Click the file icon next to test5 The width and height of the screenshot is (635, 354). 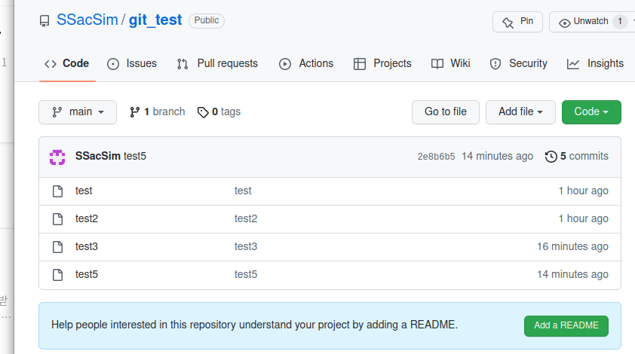57,275
